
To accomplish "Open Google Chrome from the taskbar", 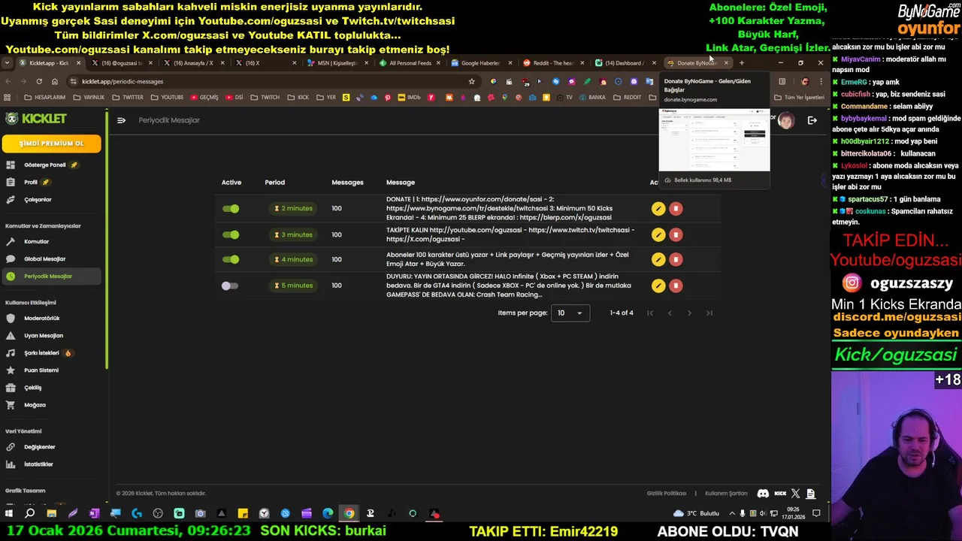I will tap(349, 514).
